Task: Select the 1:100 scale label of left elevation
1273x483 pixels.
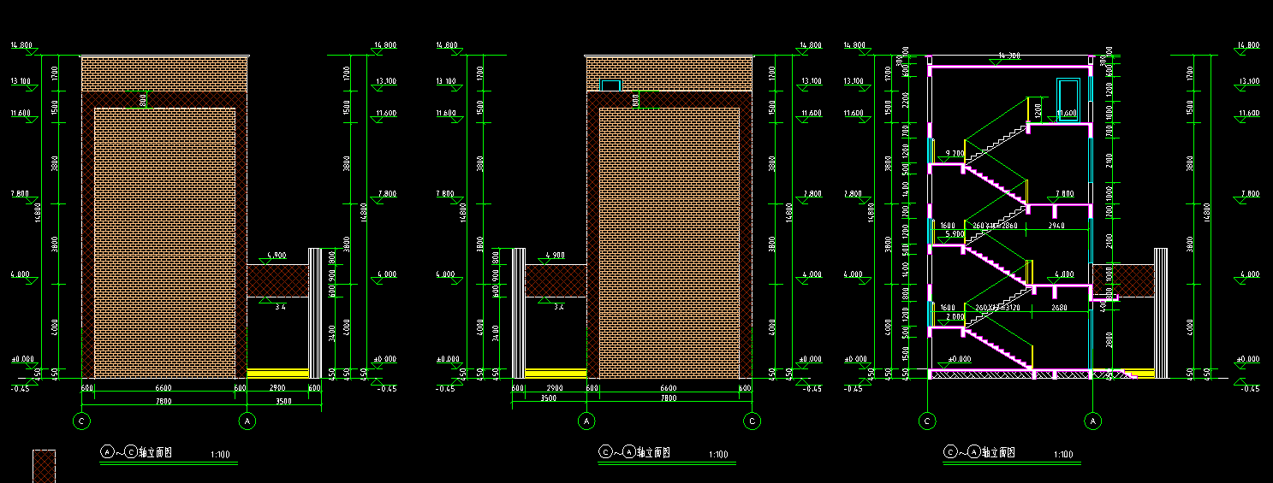Action: 220,455
